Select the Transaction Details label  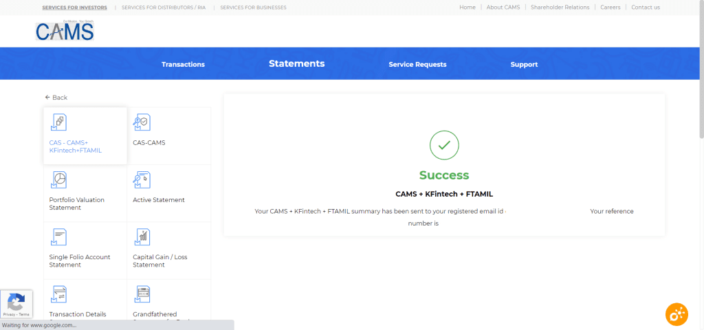coord(78,314)
